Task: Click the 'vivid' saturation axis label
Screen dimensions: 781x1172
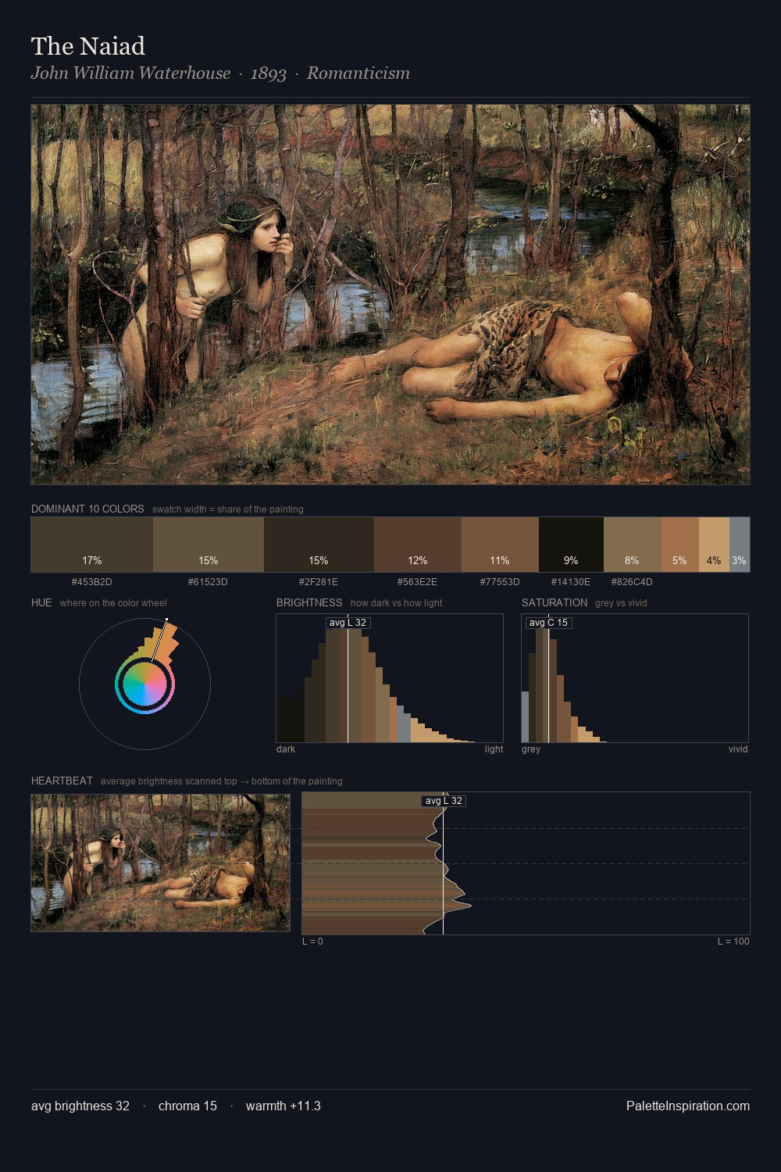Action: point(738,749)
